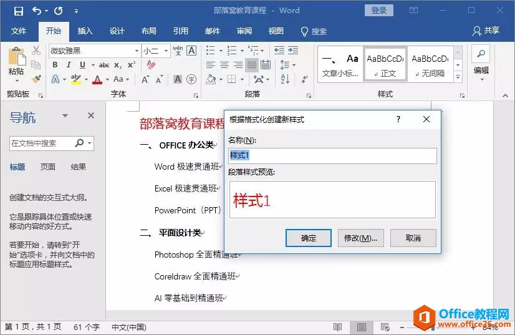
Task: Select the Format Painter brush icon
Action: coord(36,79)
